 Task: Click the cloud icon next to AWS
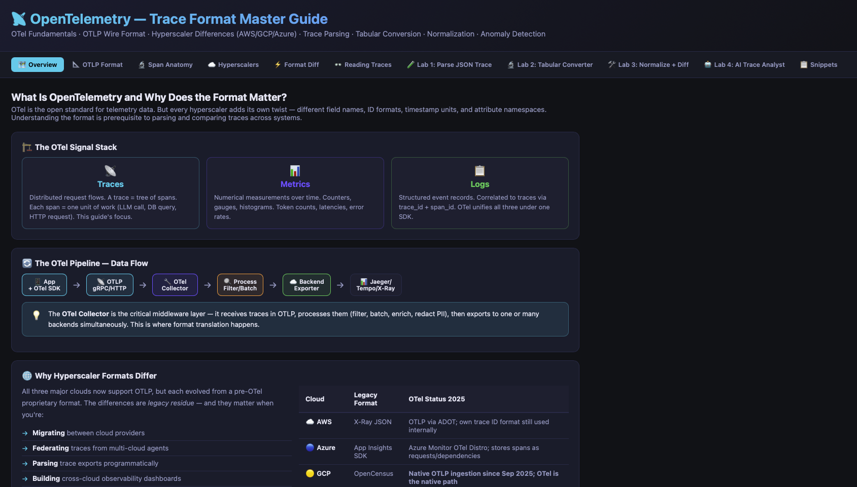(310, 422)
